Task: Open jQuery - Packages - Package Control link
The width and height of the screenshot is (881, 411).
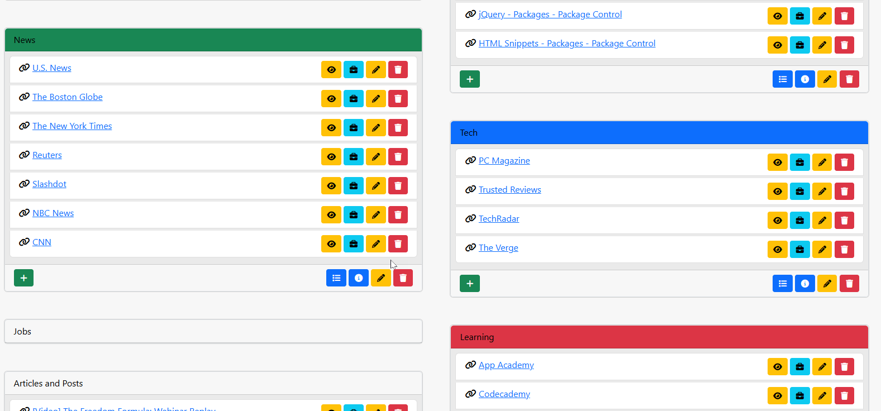Action: (550, 15)
